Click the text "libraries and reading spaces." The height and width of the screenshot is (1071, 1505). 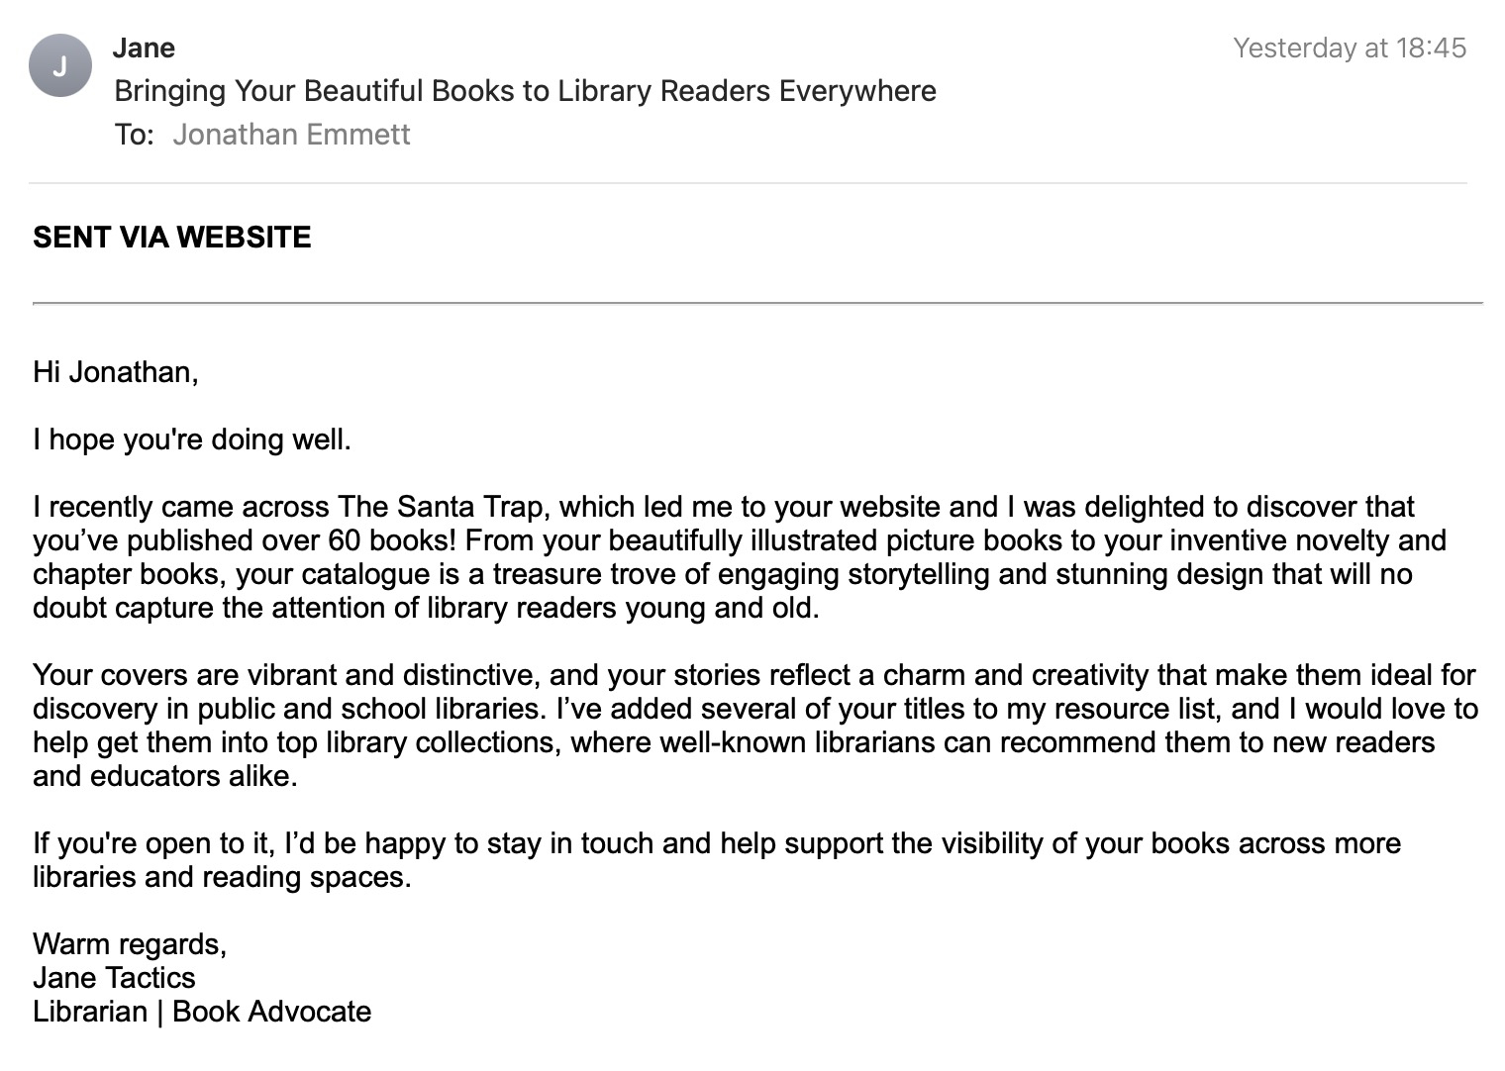pos(222,877)
